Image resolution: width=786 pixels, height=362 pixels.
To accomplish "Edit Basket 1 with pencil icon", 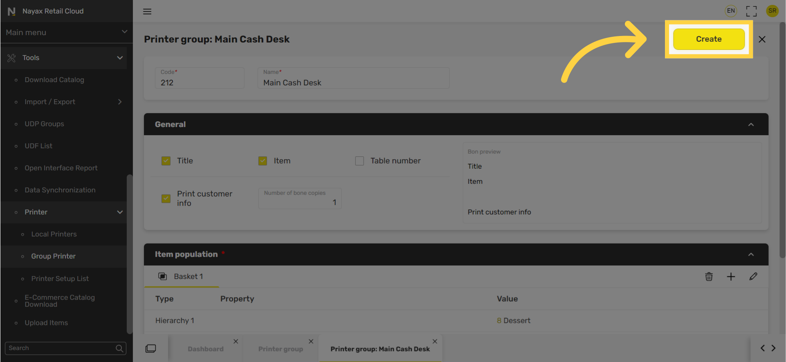I will click(753, 277).
